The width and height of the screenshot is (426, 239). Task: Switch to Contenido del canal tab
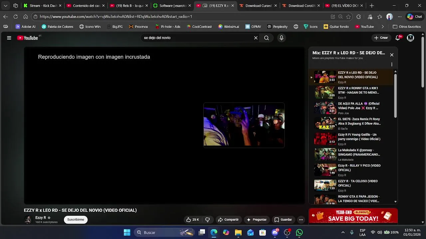point(86,6)
